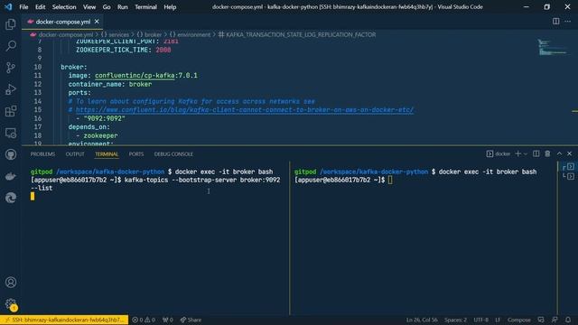The image size is (578, 325).
Task: Kill terminal with trash icon
Action: tap(547, 153)
